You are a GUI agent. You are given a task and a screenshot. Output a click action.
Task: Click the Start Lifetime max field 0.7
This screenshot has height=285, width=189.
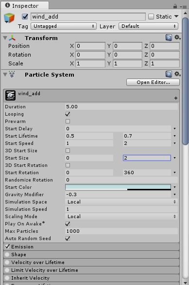coord(147,136)
